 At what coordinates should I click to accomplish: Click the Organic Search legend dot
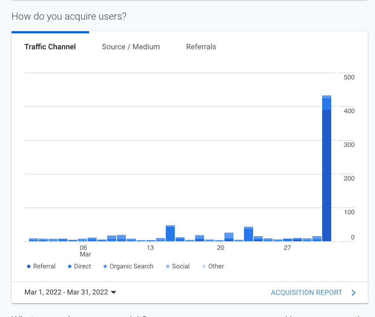(x=105, y=267)
